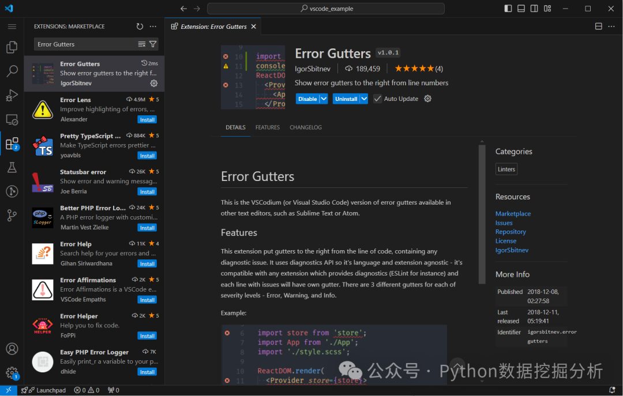Switch to the FEATURES tab
The width and height of the screenshot is (623, 396).
pos(268,127)
